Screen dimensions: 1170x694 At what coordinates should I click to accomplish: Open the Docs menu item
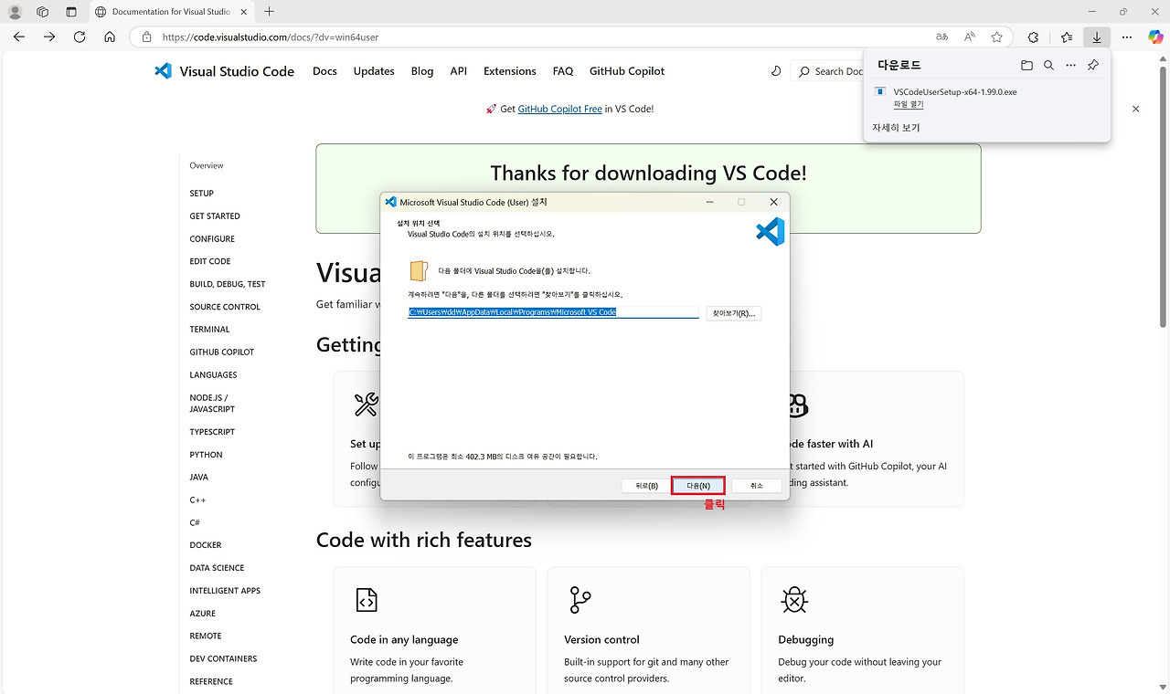324,71
